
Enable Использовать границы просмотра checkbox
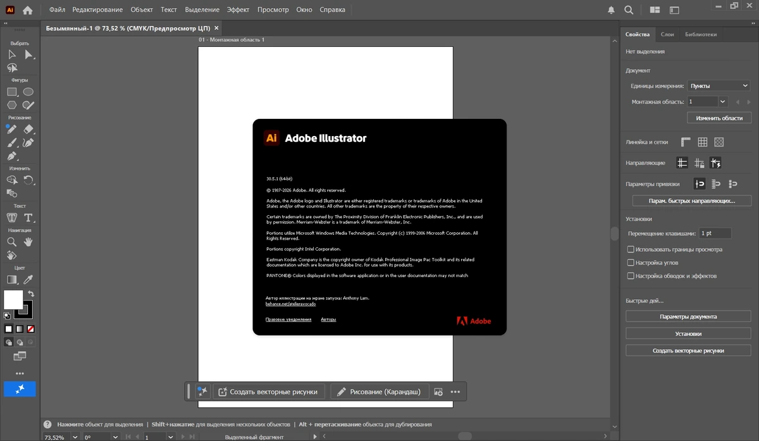point(631,249)
